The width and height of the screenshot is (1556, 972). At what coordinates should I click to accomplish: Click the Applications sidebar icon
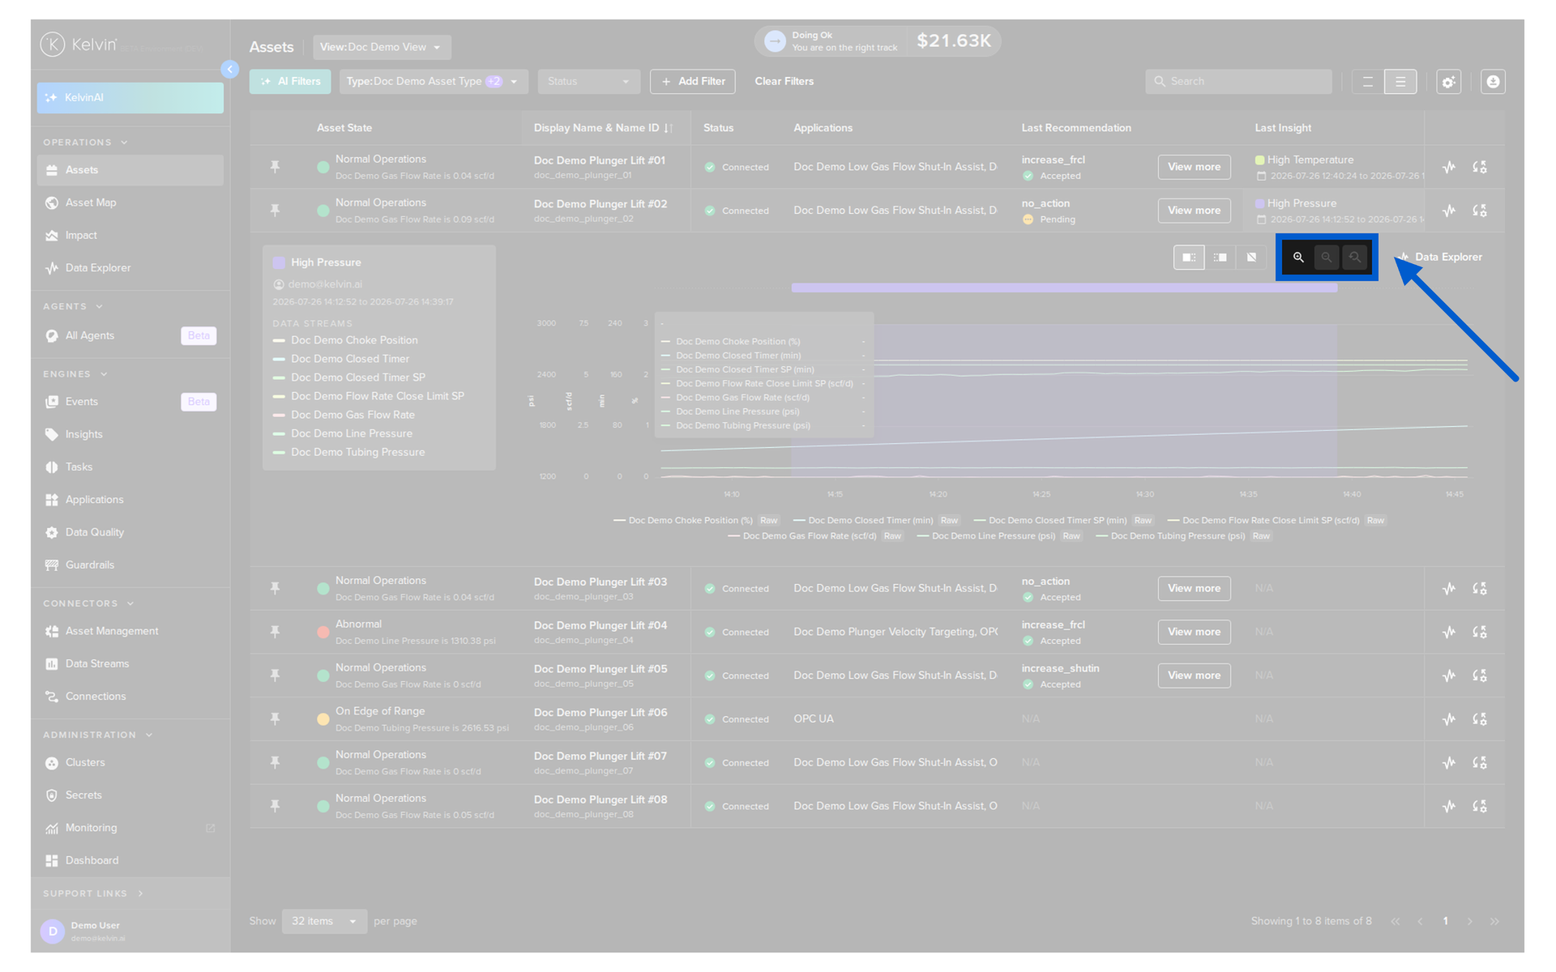52,500
